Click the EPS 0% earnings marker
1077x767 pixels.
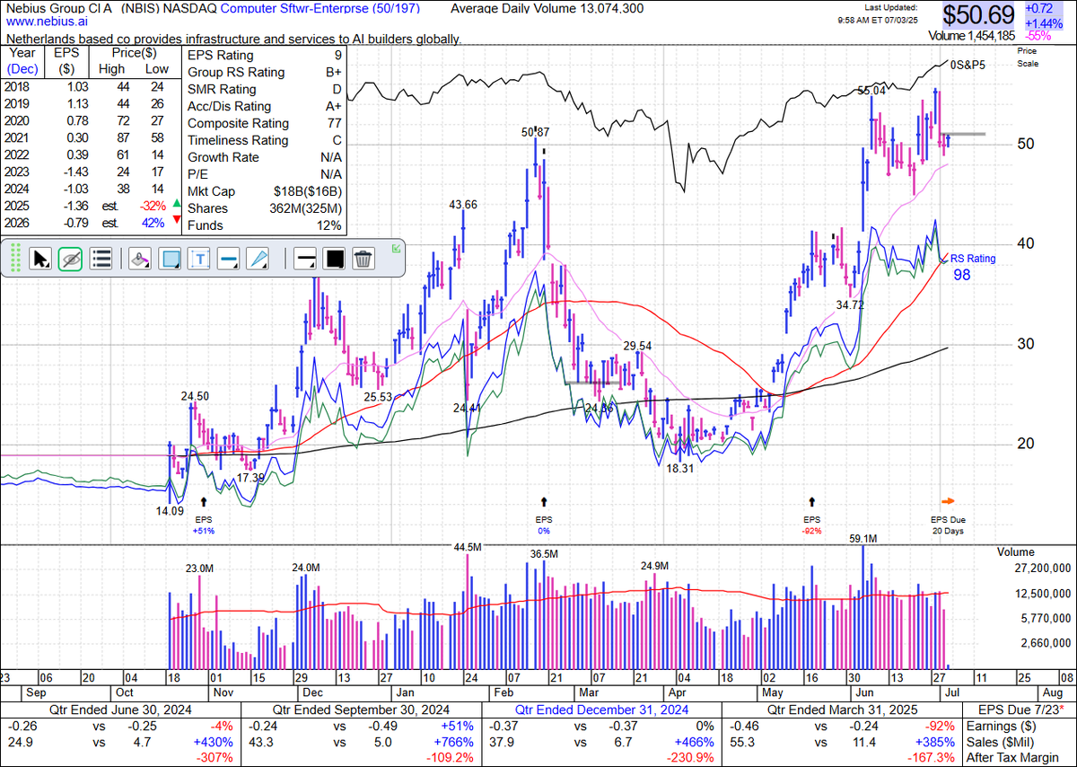544,525
